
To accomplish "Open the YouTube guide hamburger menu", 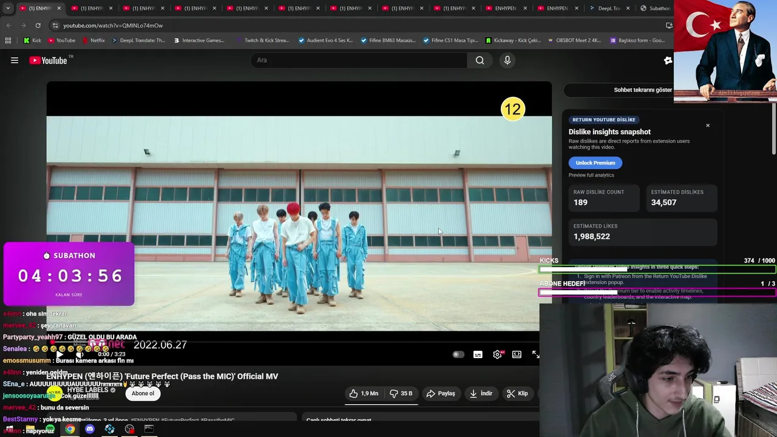I will [x=15, y=60].
